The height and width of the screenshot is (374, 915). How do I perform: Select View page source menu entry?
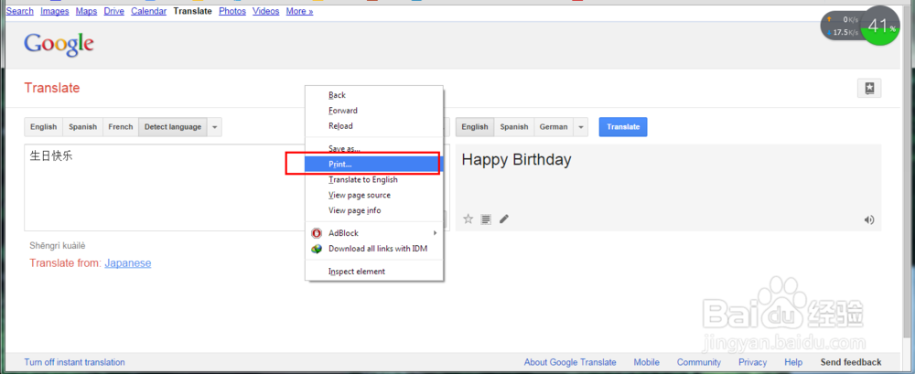(360, 195)
